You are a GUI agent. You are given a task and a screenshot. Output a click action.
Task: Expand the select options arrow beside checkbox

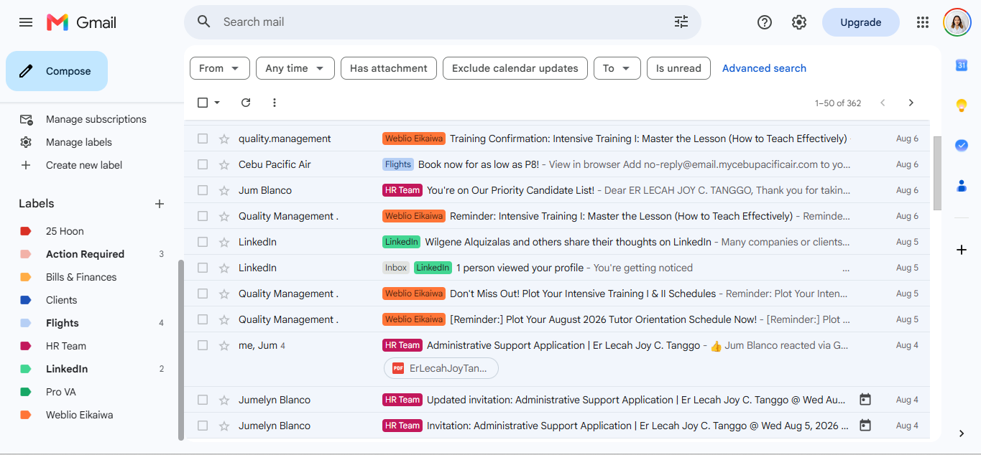[x=217, y=103]
